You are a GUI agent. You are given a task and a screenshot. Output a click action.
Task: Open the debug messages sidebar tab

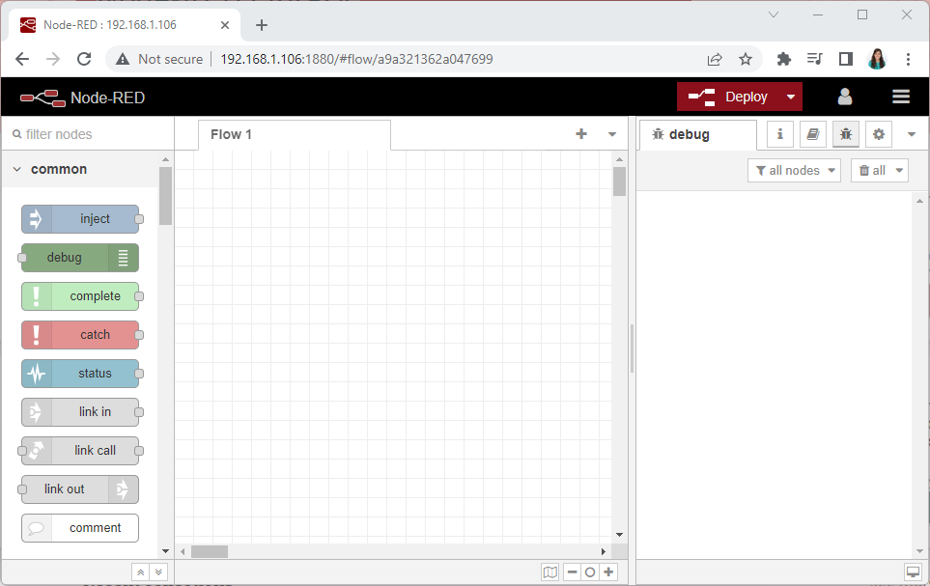pos(845,133)
